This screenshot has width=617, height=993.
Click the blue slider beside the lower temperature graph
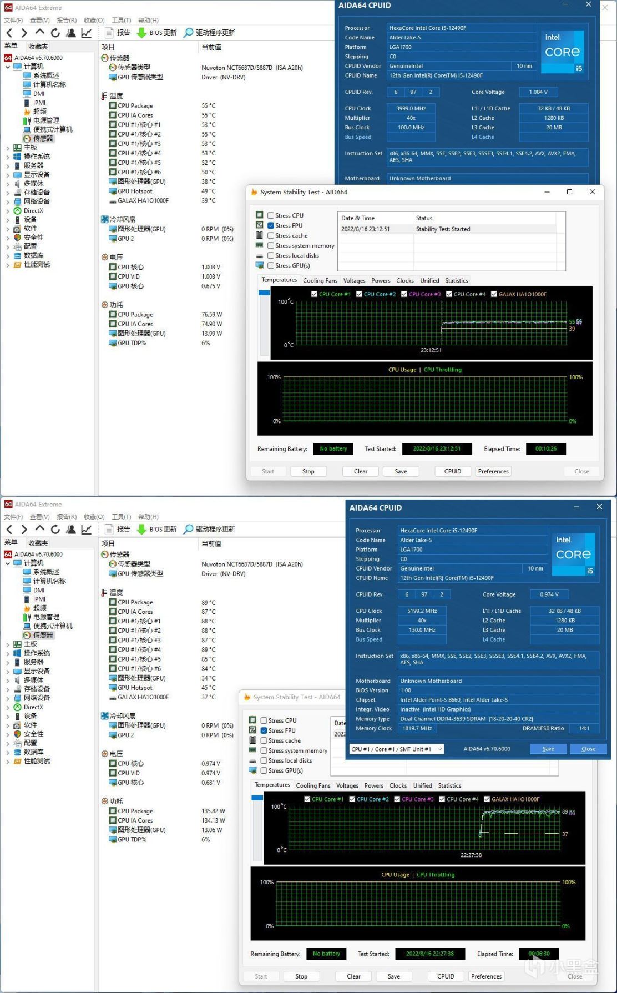coord(257,798)
